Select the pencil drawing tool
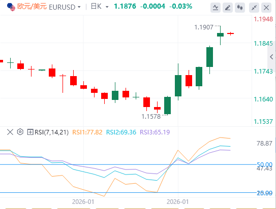The width and height of the screenshot is (276, 209). [228, 8]
